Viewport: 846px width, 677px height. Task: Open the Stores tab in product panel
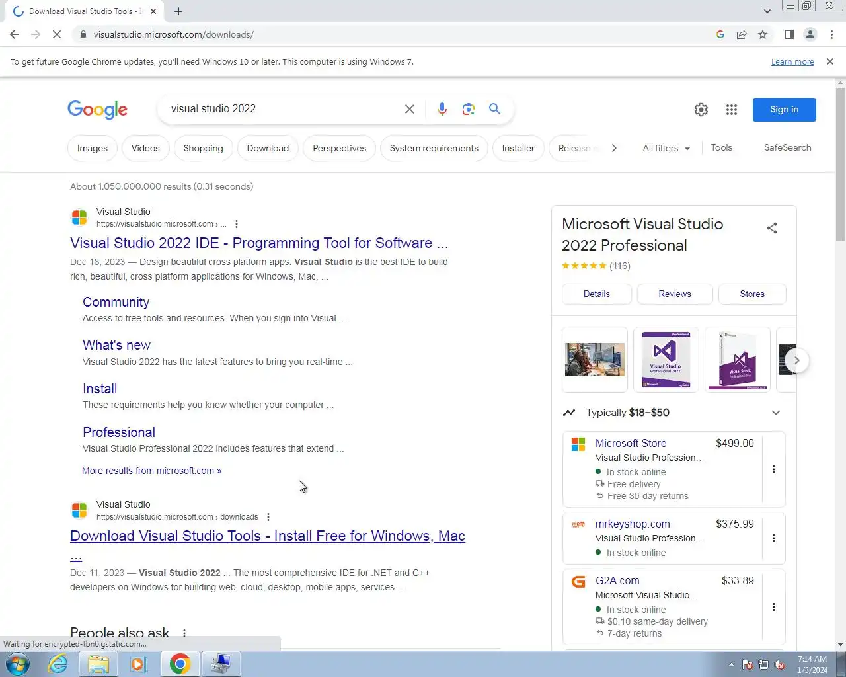pos(752,294)
